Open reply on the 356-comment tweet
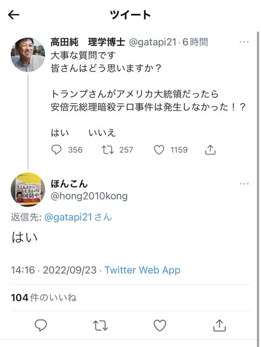 (x=56, y=150)
